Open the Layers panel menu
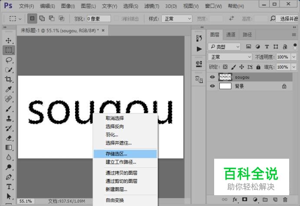 (x=294, y=35)
